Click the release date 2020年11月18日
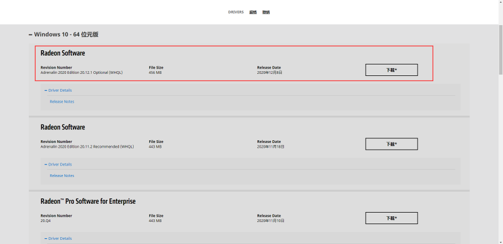 click(270, 147)
